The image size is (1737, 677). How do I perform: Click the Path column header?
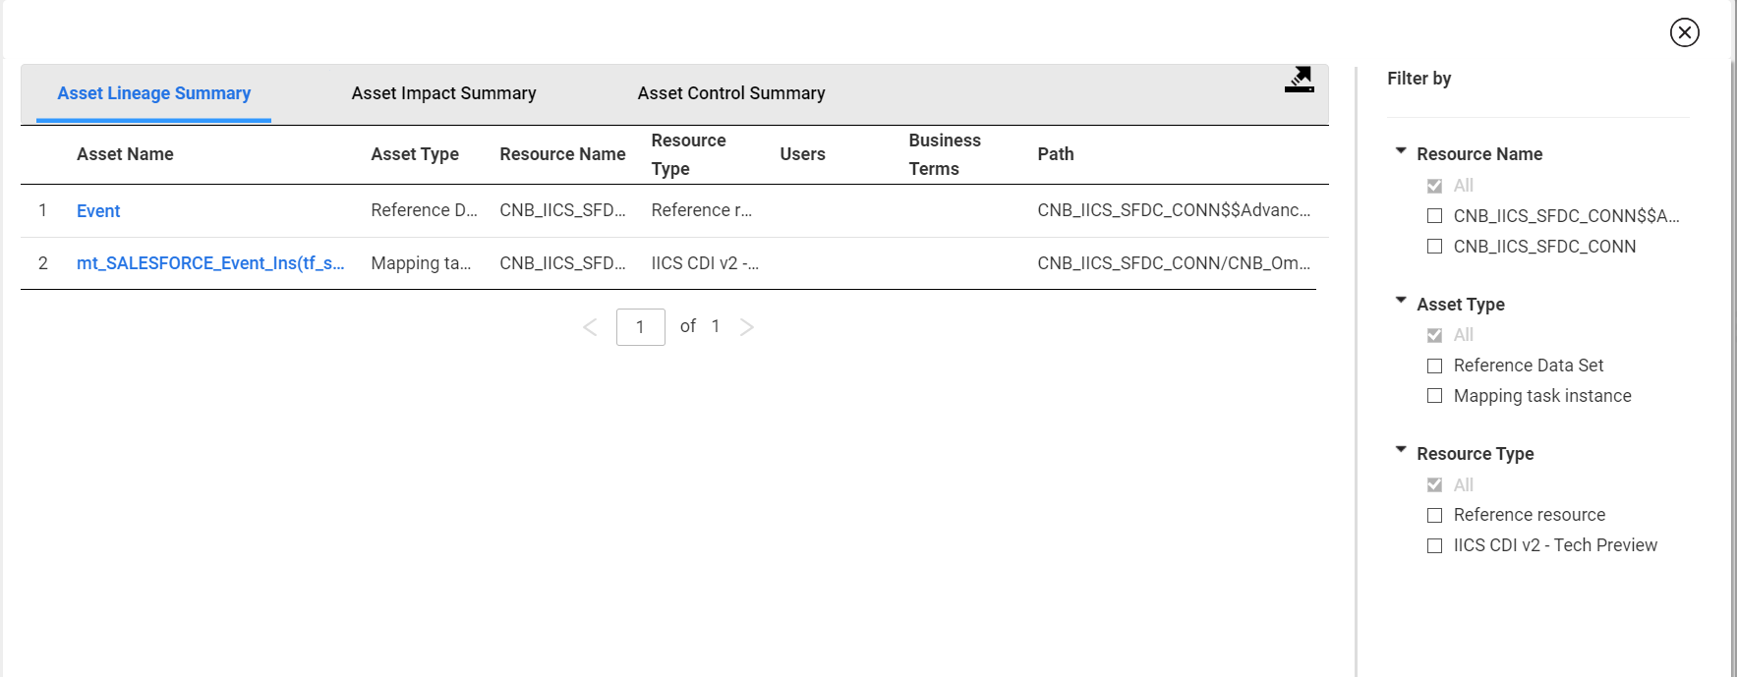(x=1056, y=154)
